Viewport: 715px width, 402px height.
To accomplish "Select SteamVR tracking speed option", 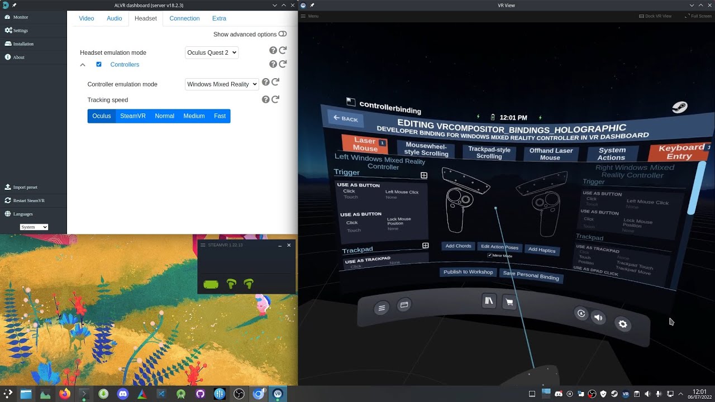I will (133, 116).
